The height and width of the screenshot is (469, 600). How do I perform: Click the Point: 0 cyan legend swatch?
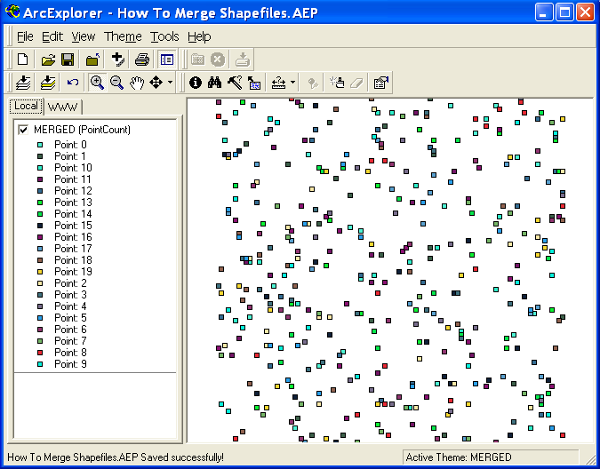pyautogui.click(x=40, y=145)
